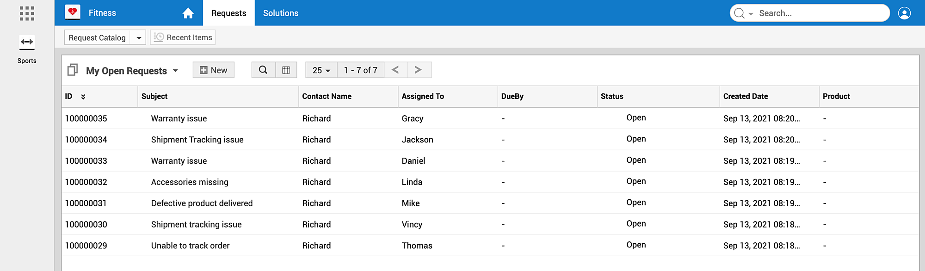
Task: Click the table search magnifier icon
Action: point(263,70)
